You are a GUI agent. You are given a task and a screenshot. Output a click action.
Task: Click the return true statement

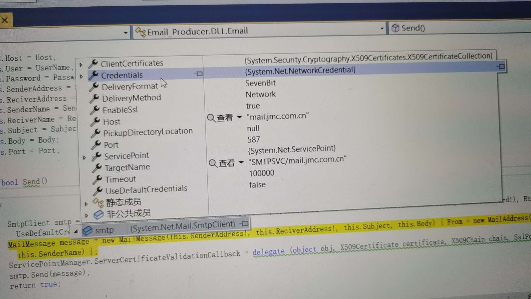click(35, 285)
